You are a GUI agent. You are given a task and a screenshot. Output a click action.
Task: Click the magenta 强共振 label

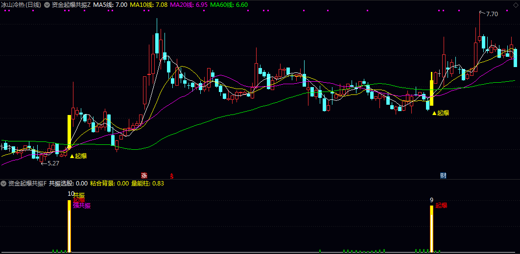coord(82,206)
